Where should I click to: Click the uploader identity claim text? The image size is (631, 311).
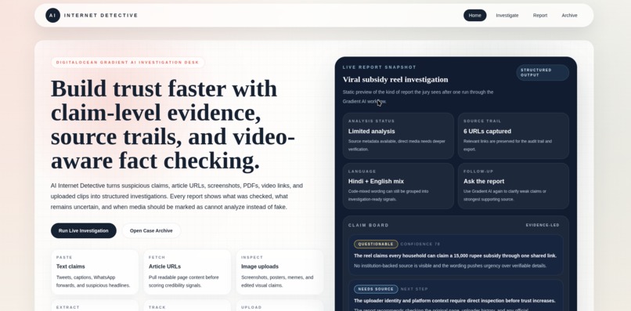[x=455, y=301]
